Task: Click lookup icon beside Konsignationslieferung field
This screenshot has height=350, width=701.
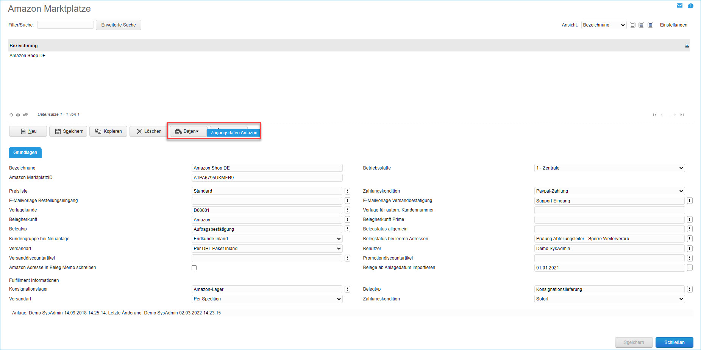Action: [690, 289]
